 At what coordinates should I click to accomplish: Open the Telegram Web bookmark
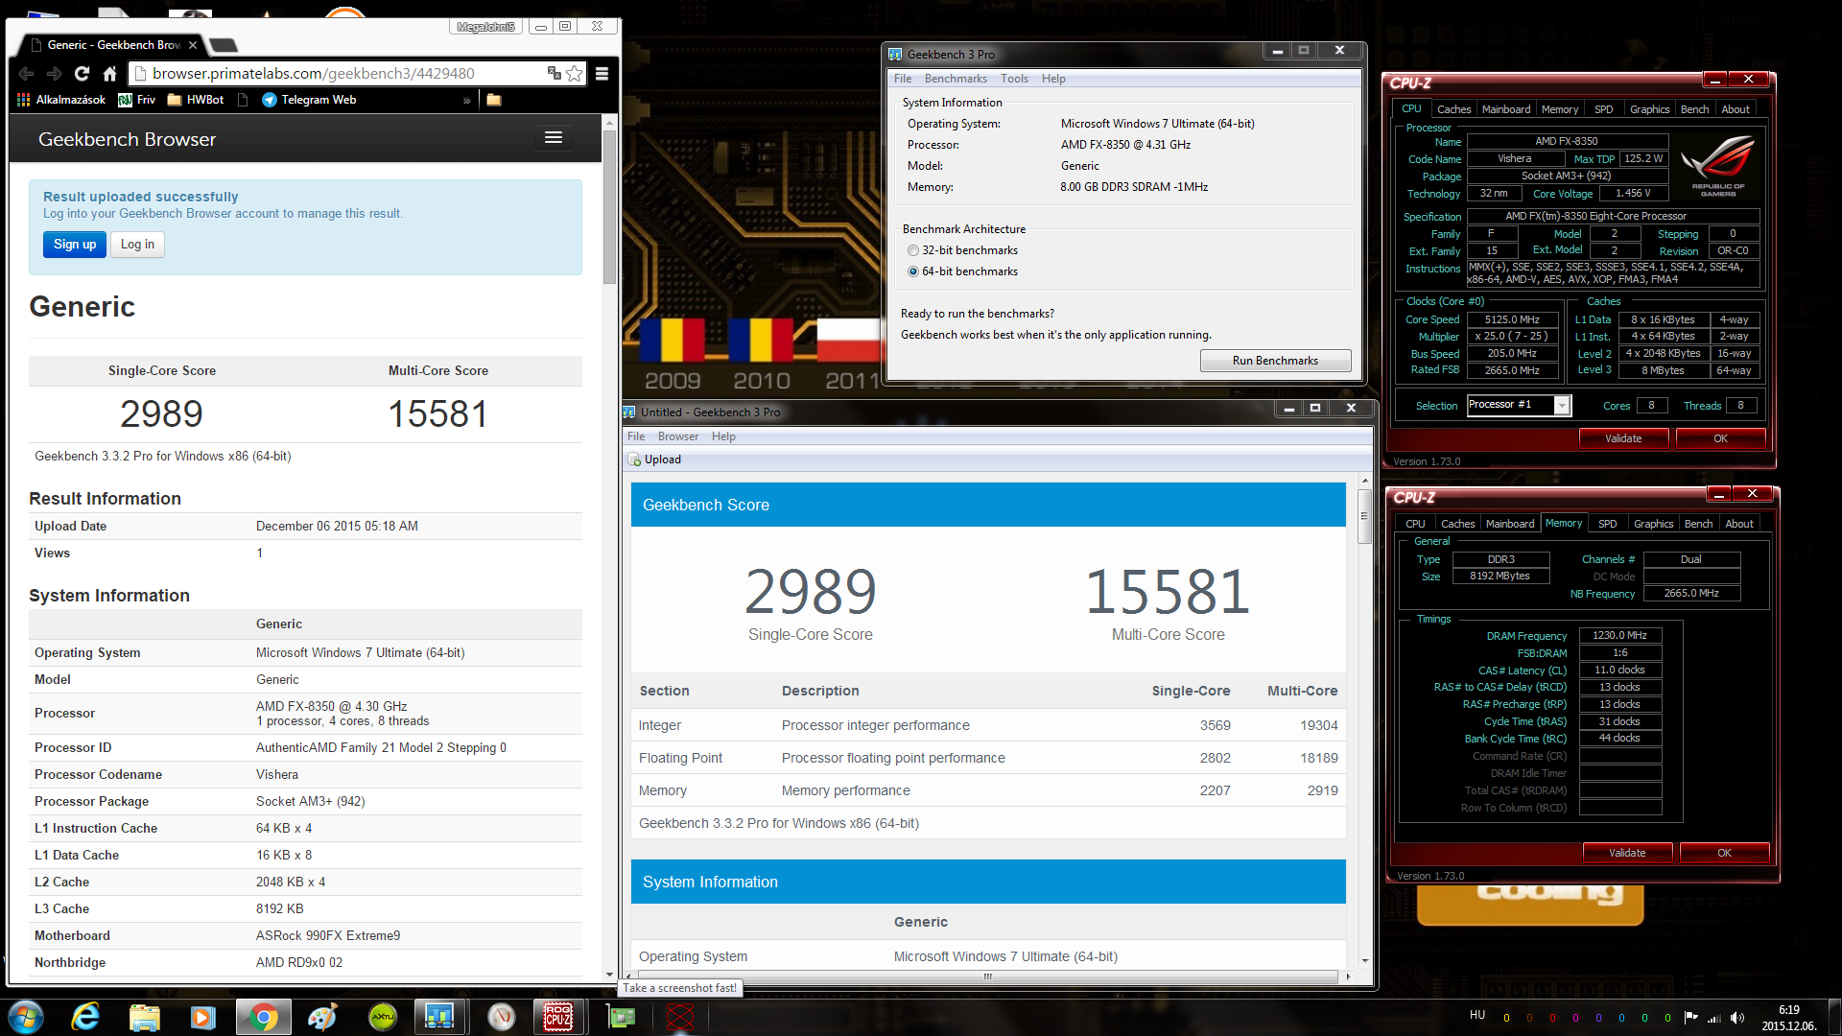(x=309, y=100)
